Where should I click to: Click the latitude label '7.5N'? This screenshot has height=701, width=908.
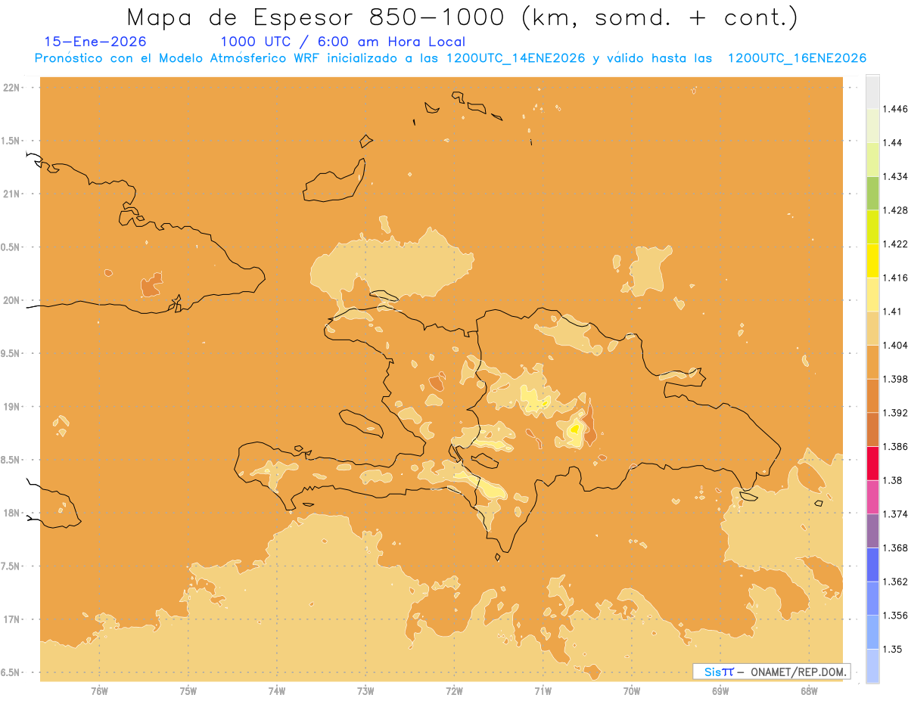pyautogui.click(x=11, y=566)
